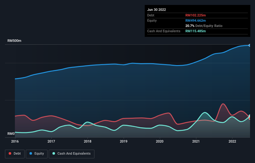Image resolution: width=255 pixels, height=163 pixels.
Task: Click the blue Equity endpoint marker
Action: pos(250,46)
